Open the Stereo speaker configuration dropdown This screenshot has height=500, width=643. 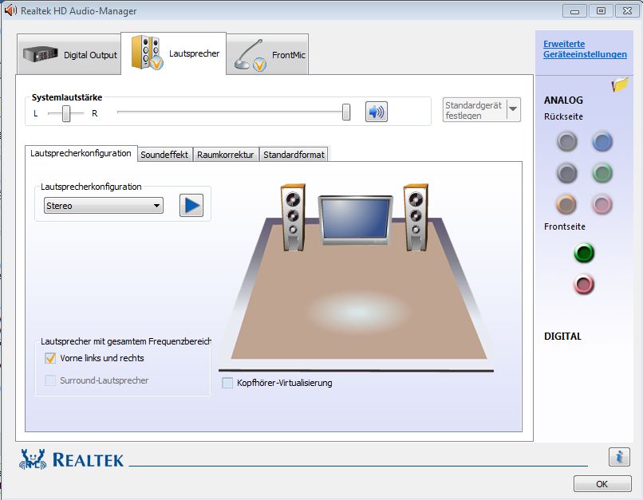[104, 205]
